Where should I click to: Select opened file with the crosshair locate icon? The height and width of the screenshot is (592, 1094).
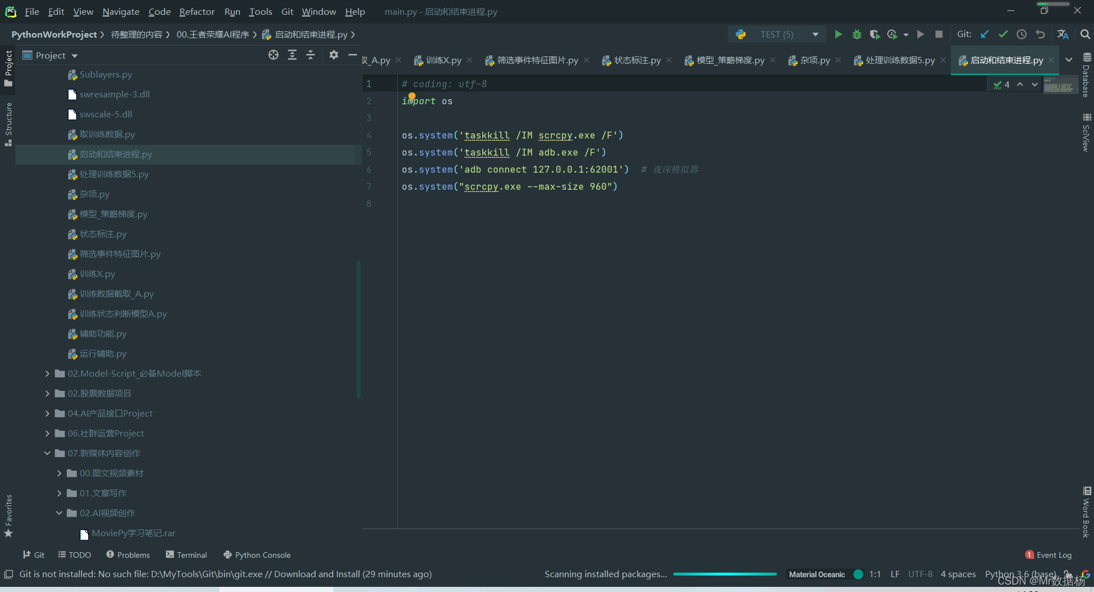(x=273, y=55)
